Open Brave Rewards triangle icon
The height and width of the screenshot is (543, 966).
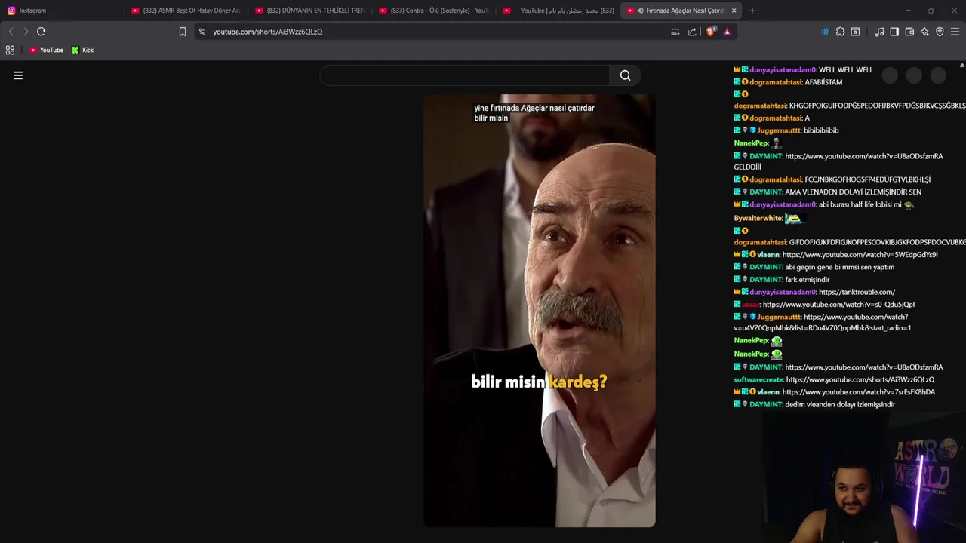pos(728,32)
